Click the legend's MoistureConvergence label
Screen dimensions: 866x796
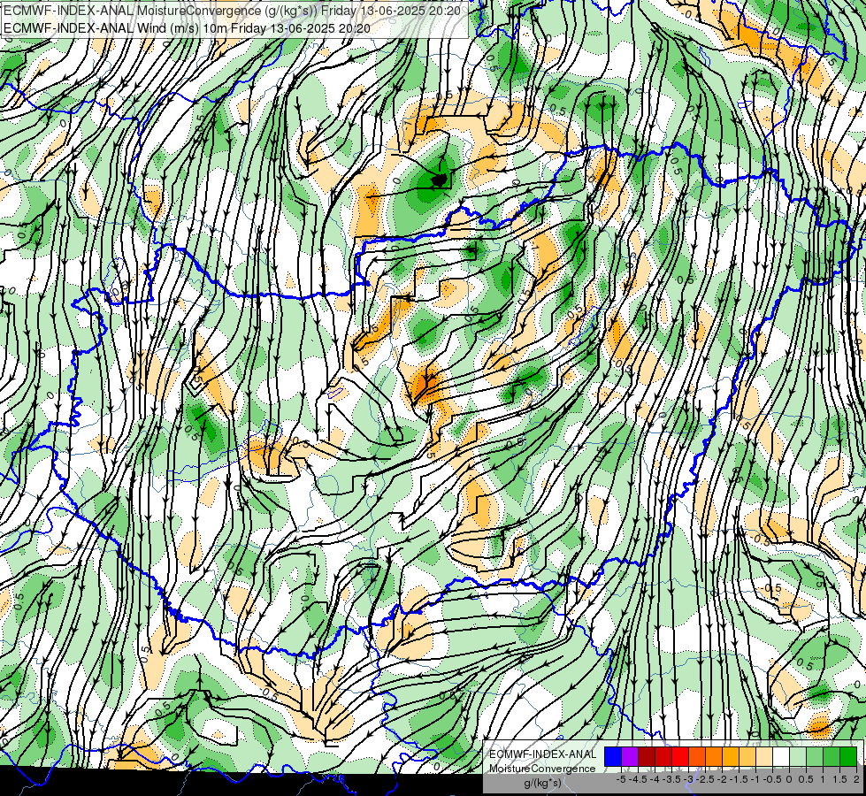542,769
